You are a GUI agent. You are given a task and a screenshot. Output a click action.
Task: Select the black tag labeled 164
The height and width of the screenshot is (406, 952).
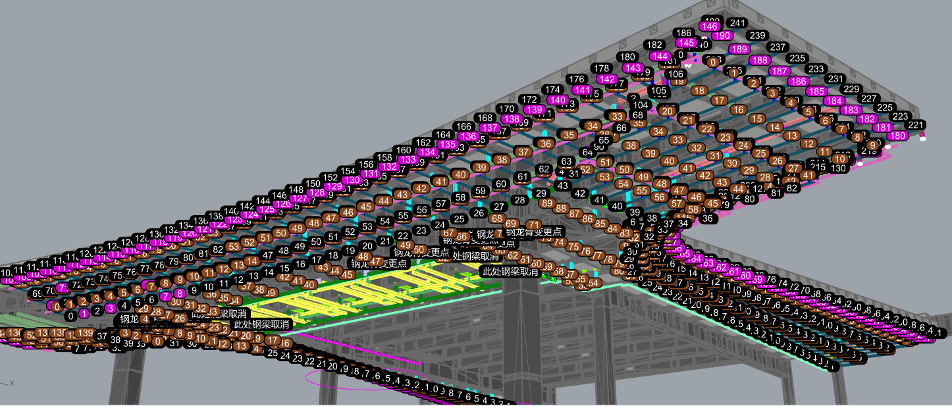tap(444, 135)
